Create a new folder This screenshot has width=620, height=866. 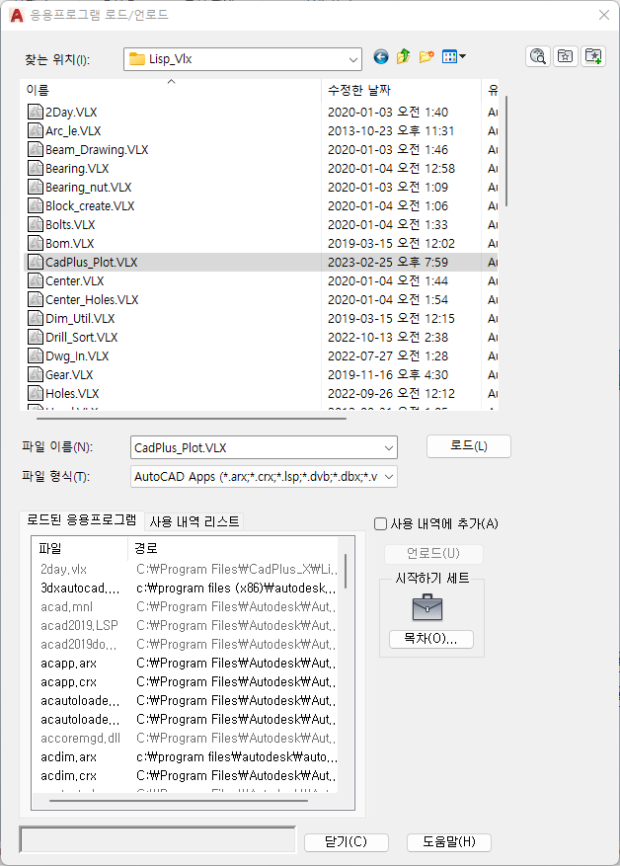point(426,56)
